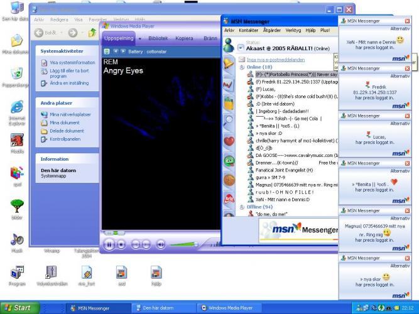Expand the Offline (94) contact group
Screen dimensions: 419x314
coord(242,206)
